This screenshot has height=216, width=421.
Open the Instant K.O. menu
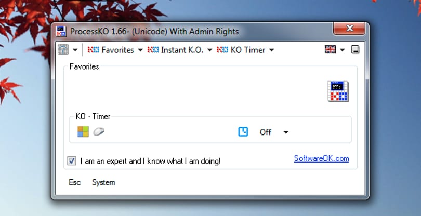coord(176,50)
